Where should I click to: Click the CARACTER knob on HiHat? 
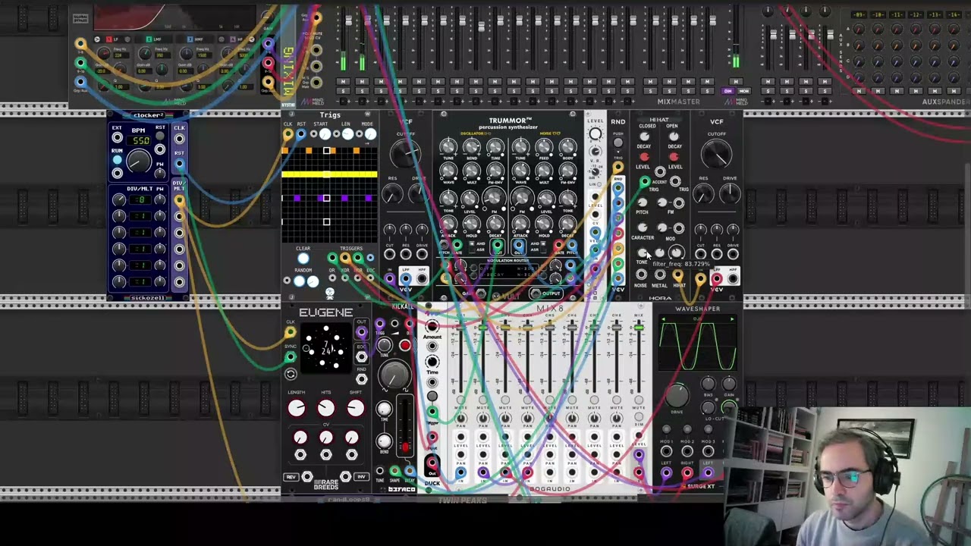click(643, 227)
